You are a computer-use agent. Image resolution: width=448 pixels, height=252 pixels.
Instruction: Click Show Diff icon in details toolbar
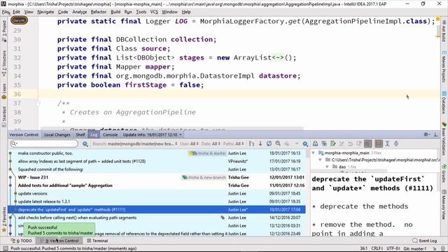point(324,143)
